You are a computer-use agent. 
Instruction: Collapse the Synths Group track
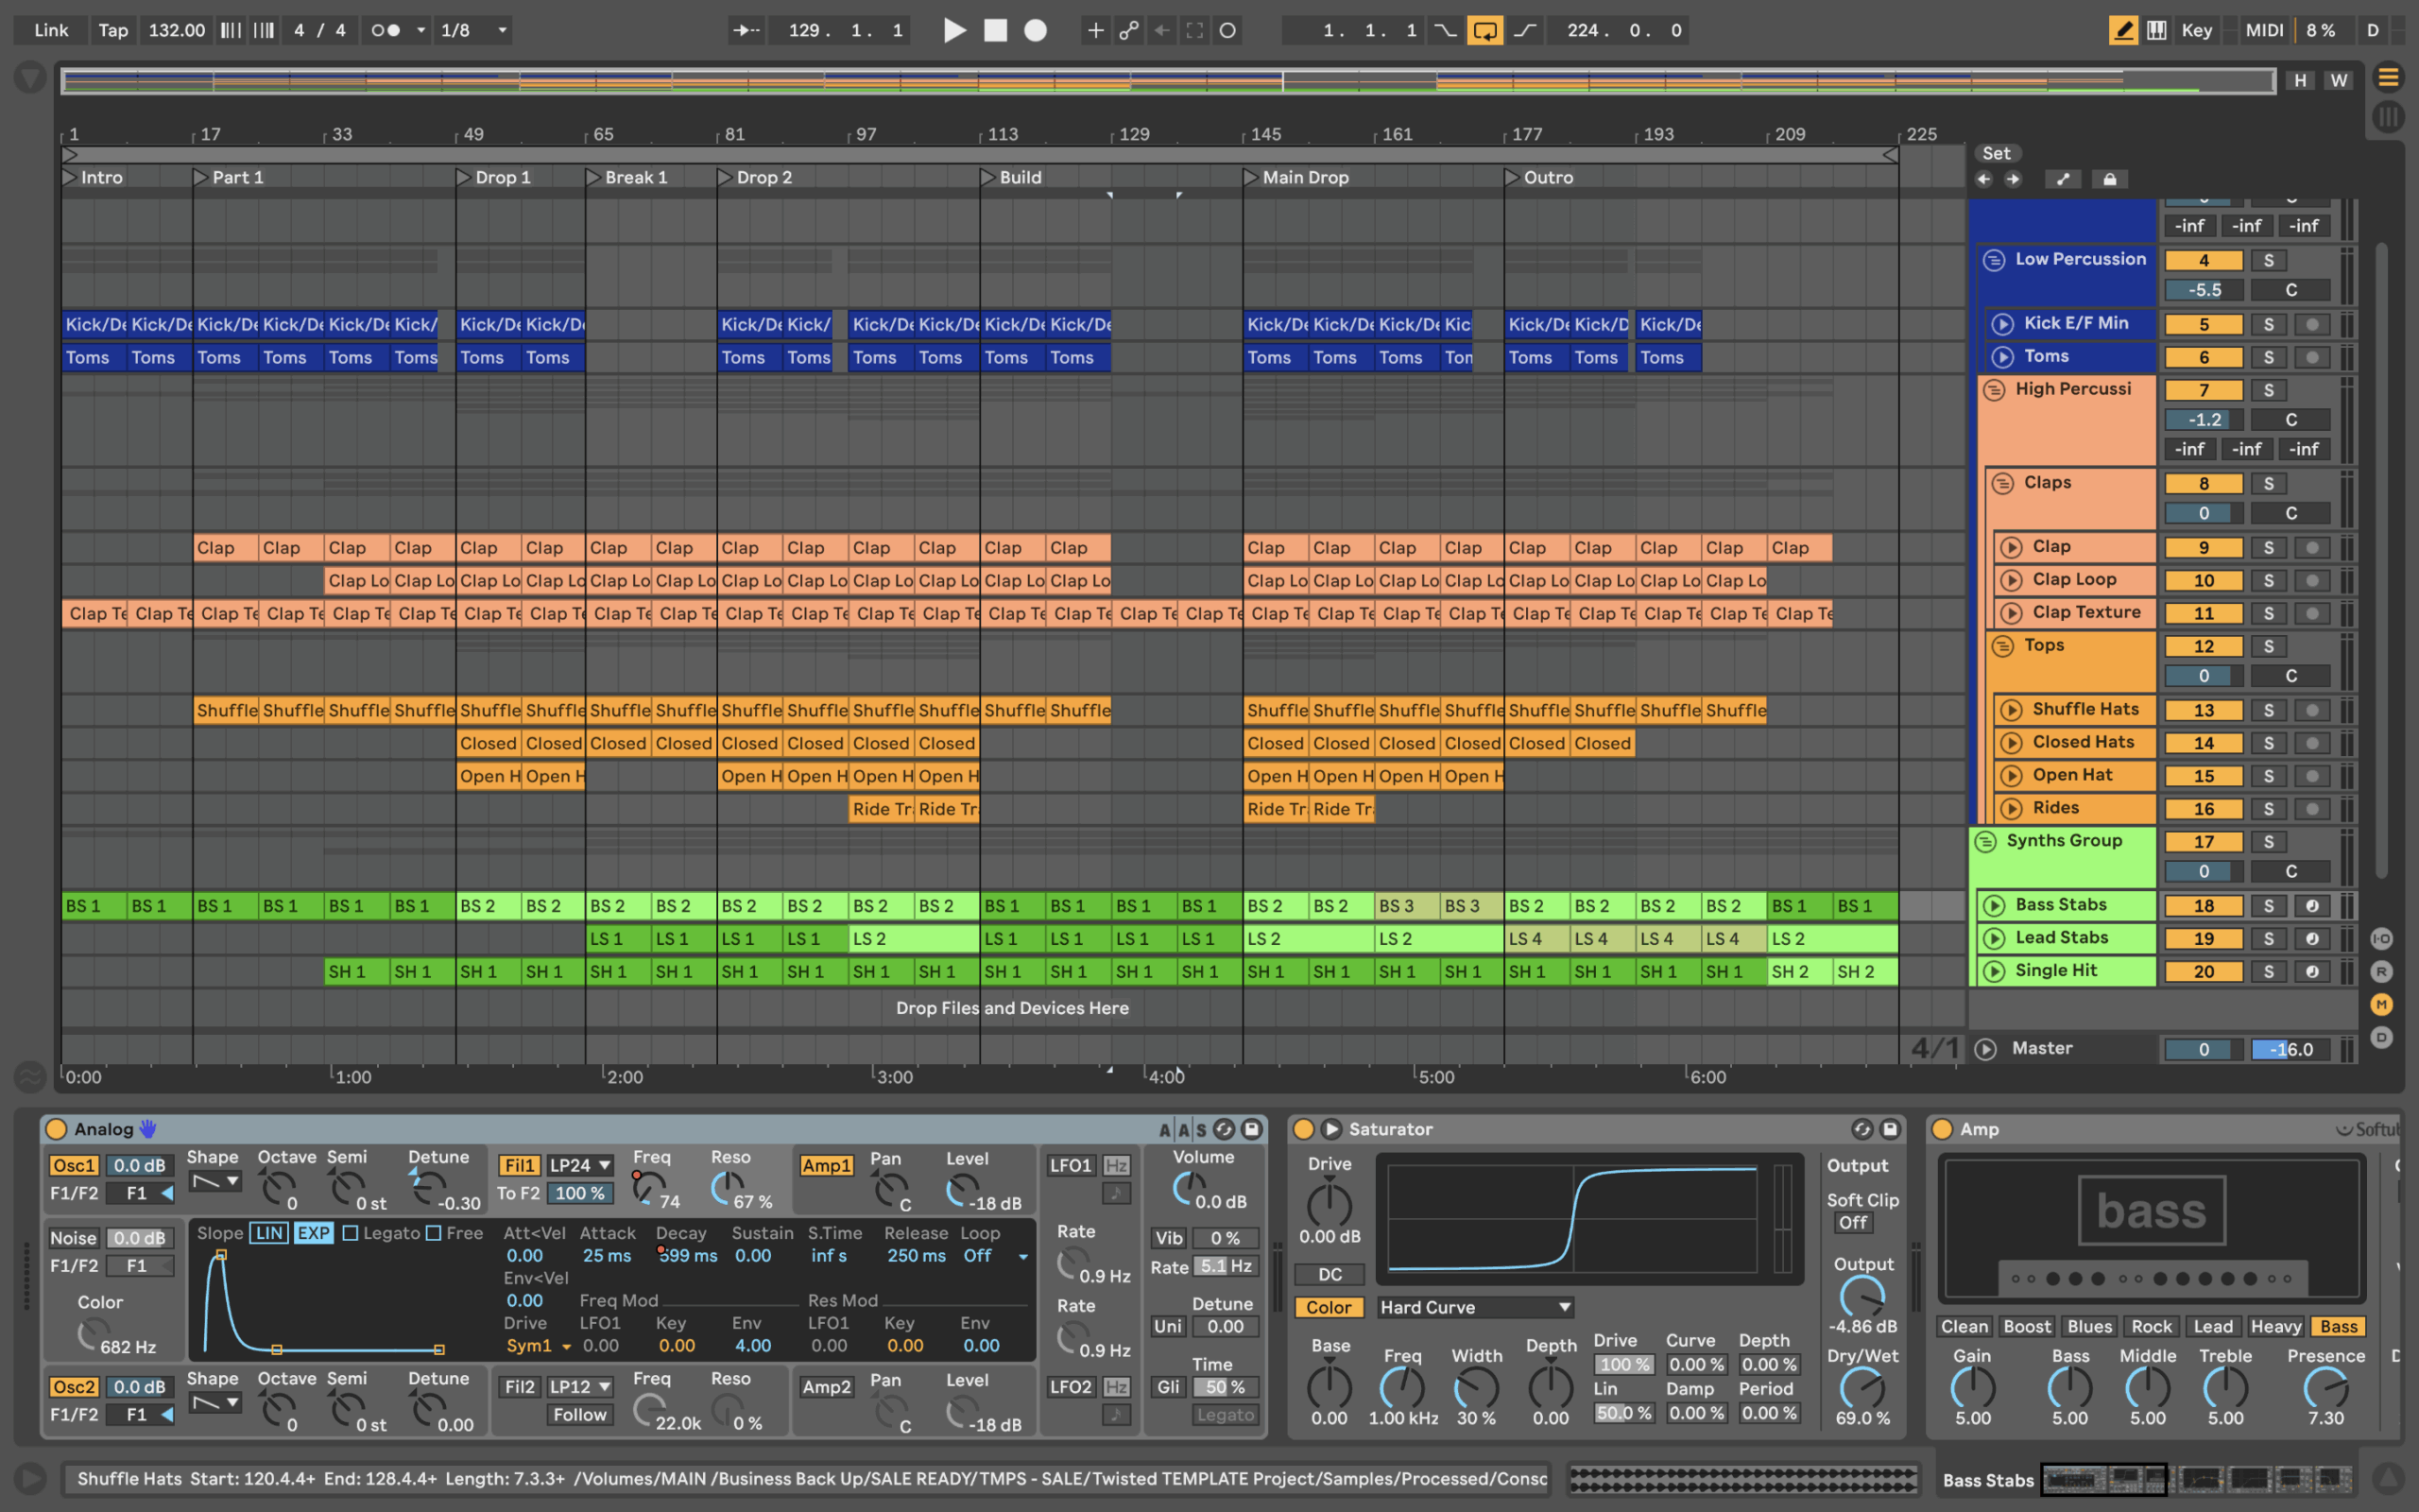click(1985, 841)
